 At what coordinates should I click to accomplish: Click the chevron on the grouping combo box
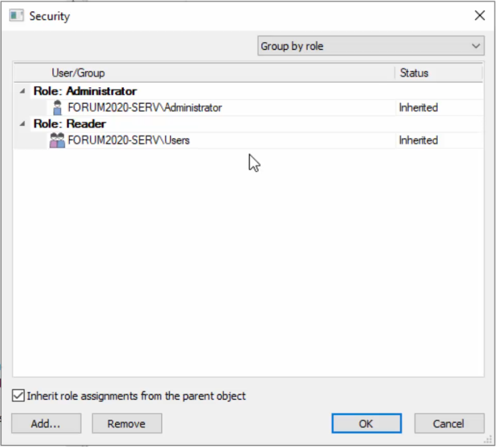(x=476, y=46)
